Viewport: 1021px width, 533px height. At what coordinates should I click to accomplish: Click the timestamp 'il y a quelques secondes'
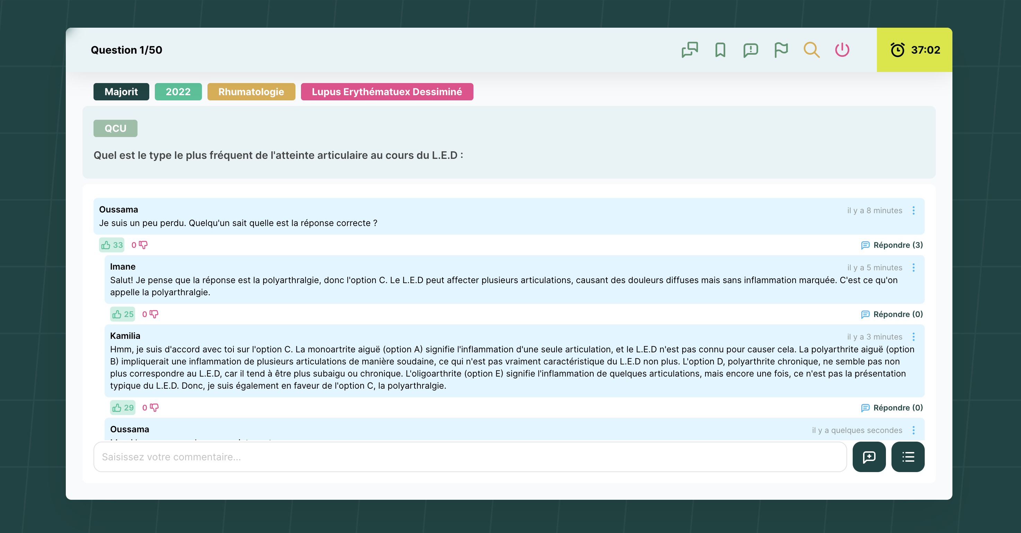point(857,430)
